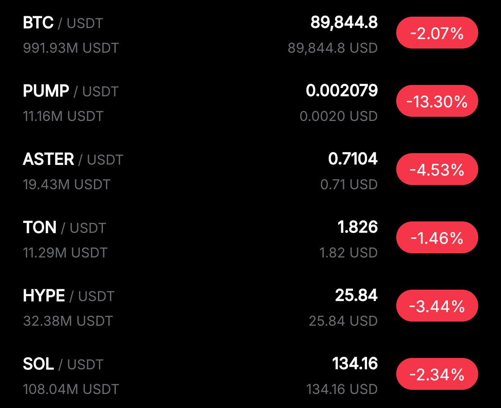Viewport: 501px width, 408px height.
Task: Select the ASTER / USDT pair name
Action: tap(73, 160)
